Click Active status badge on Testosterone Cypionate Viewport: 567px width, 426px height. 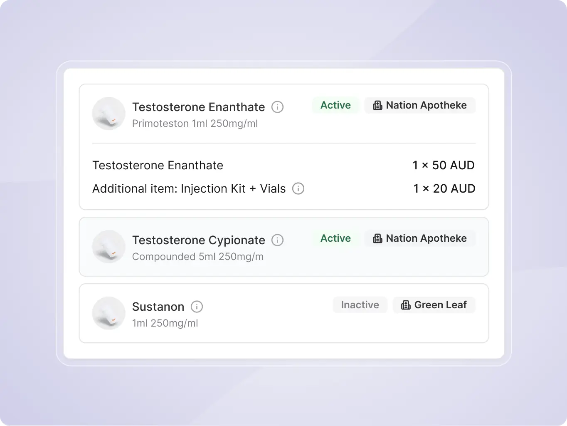pyautogui.click(x=335, y=239)
